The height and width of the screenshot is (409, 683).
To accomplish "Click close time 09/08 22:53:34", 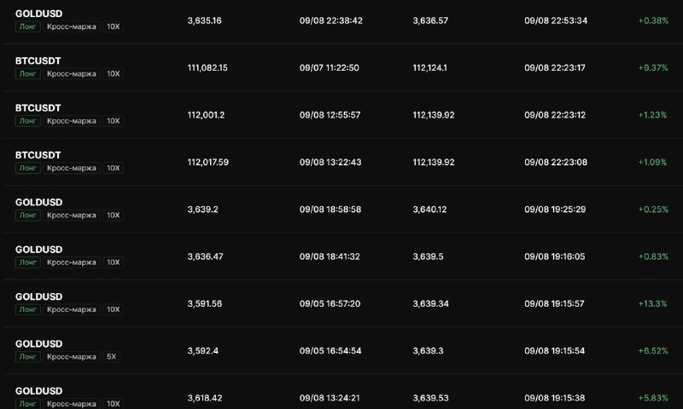I will tap(556, 20).
